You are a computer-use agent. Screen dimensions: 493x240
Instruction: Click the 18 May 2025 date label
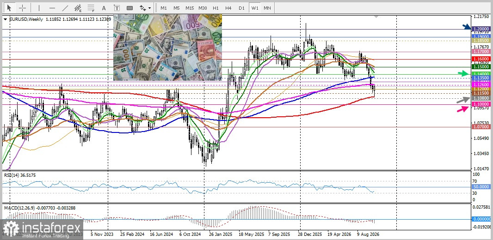click(251, 234)
